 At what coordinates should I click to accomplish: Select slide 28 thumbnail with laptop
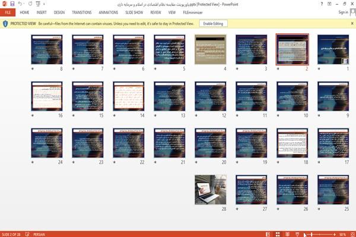click(x=211, y=189)
